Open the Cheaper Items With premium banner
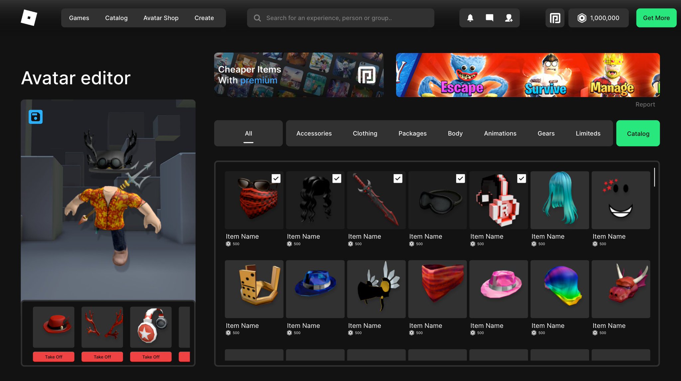Screen dimensions: 681x381 pos(299,75)
